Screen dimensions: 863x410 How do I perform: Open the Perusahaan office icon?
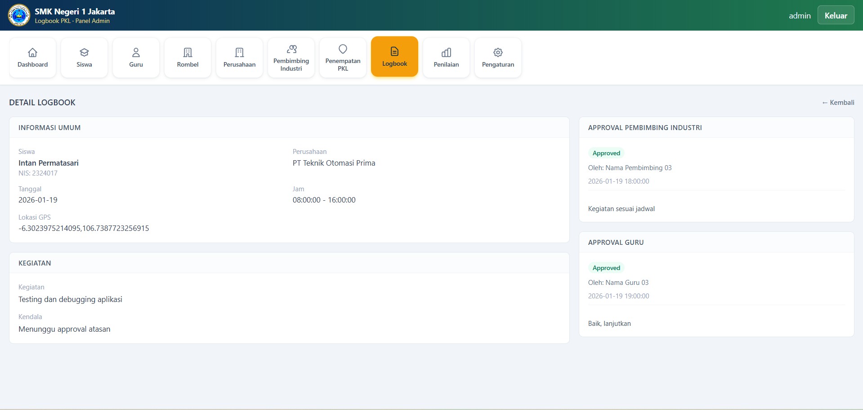[239, 52]
